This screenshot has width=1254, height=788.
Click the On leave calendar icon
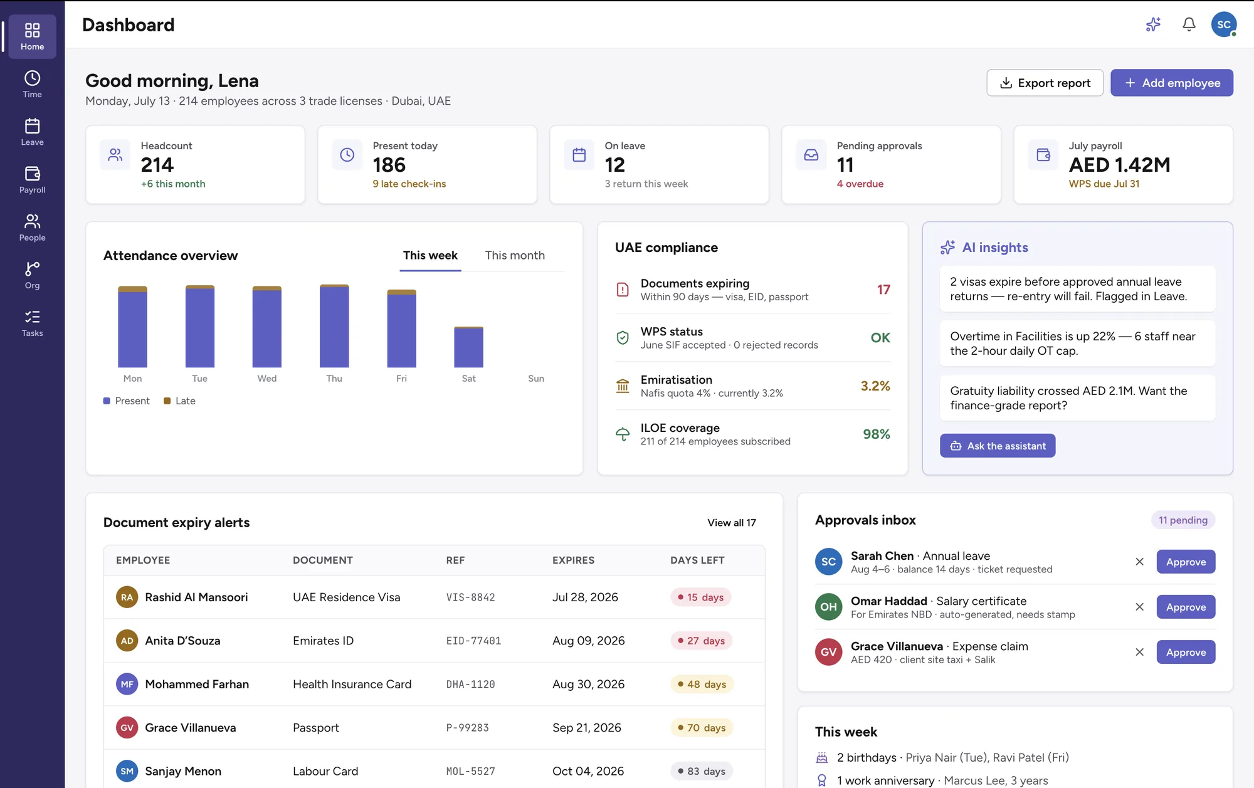pos(579,155)
